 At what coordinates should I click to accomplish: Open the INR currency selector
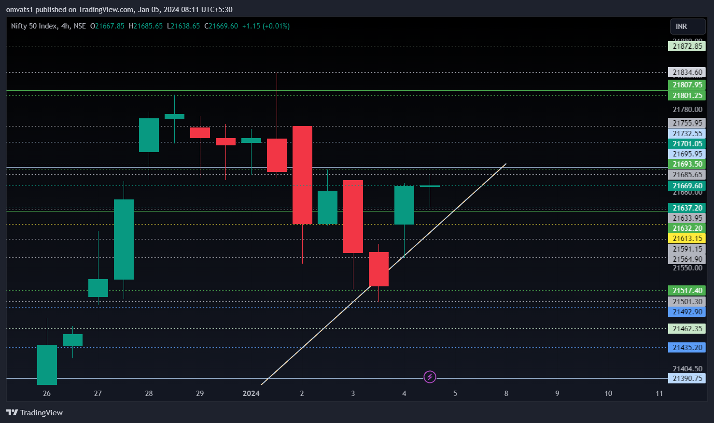click(x=688, y=27)
